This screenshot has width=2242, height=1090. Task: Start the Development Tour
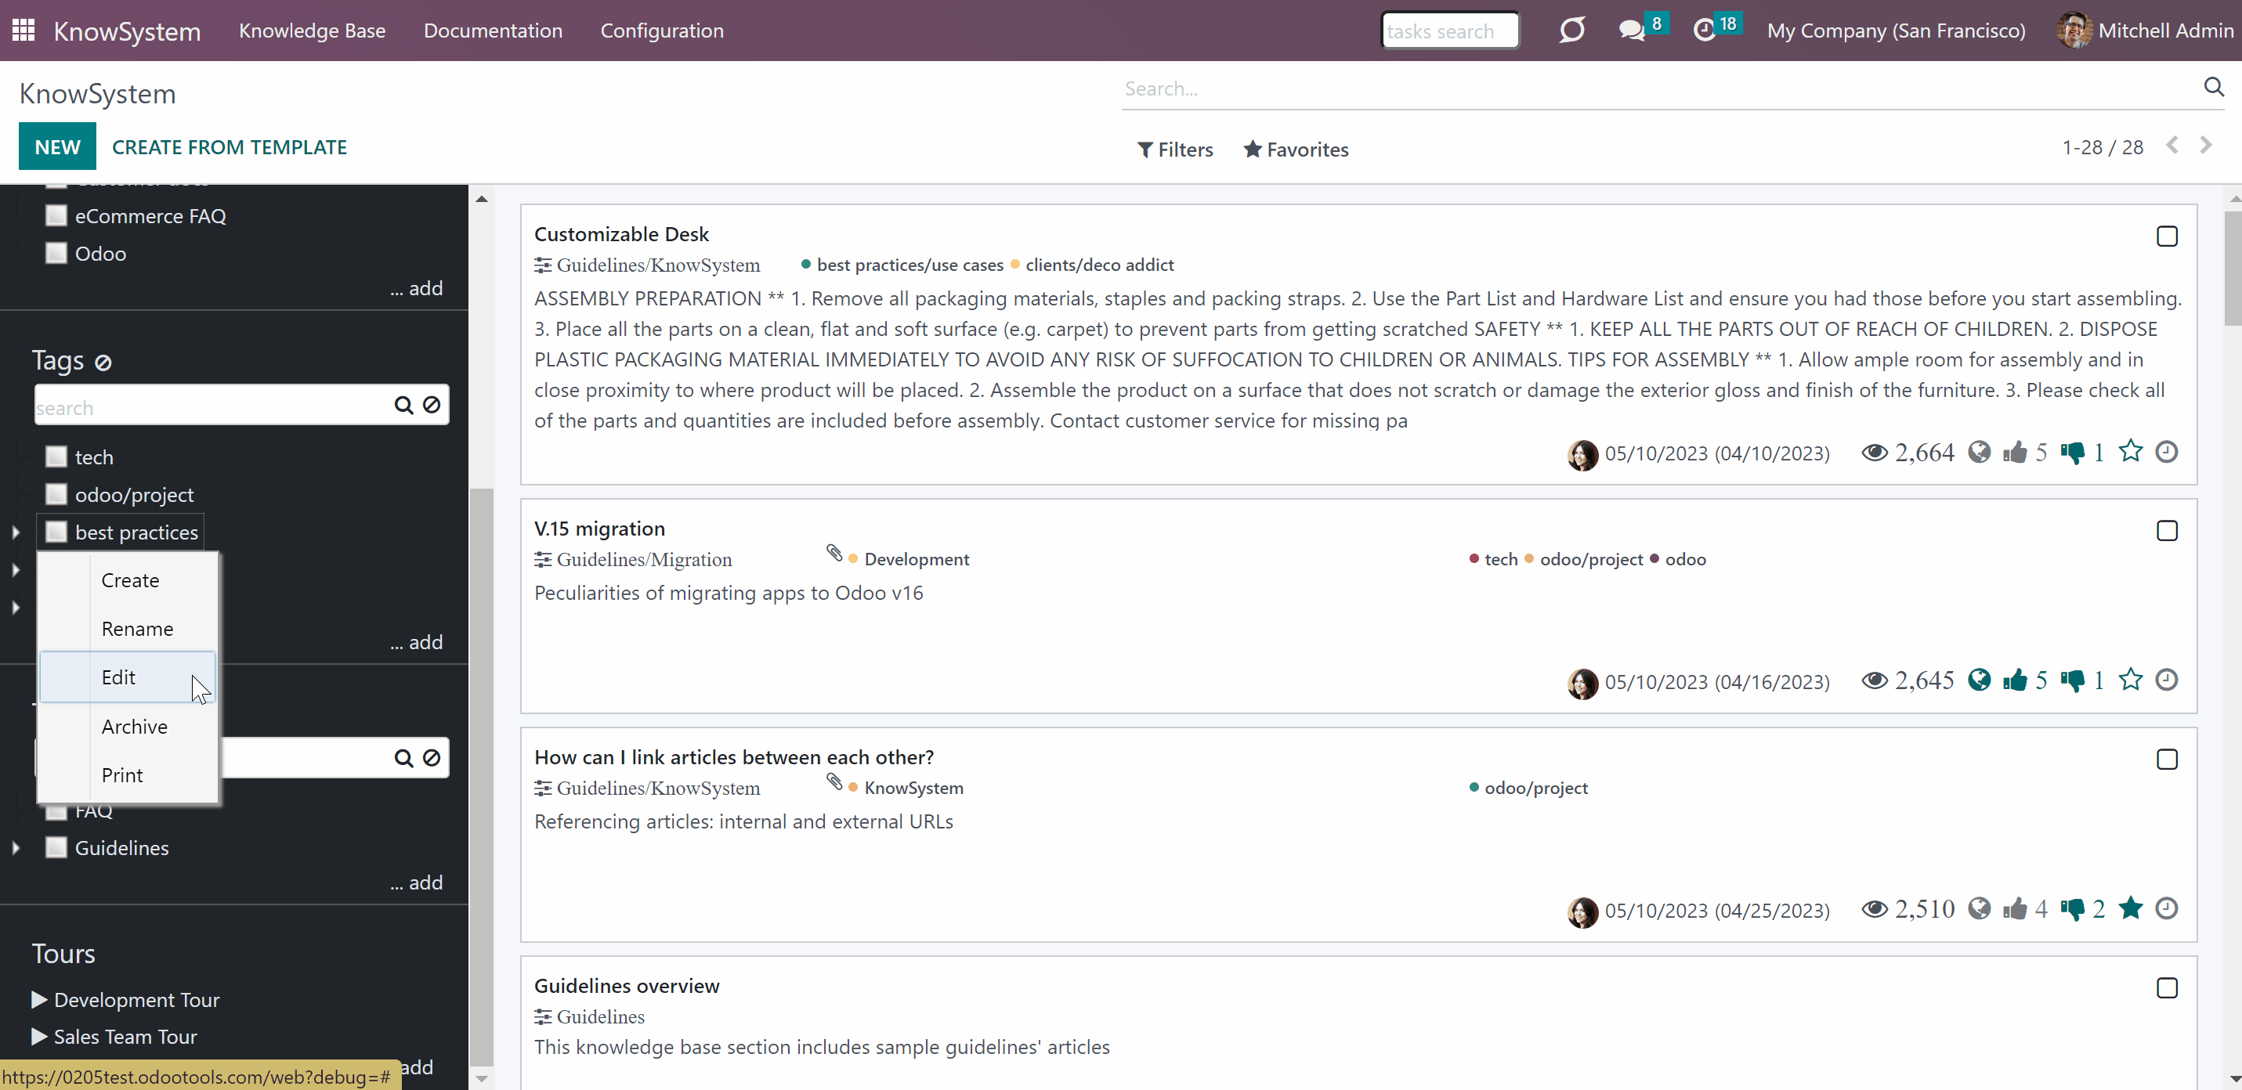tap(126, 1001)
